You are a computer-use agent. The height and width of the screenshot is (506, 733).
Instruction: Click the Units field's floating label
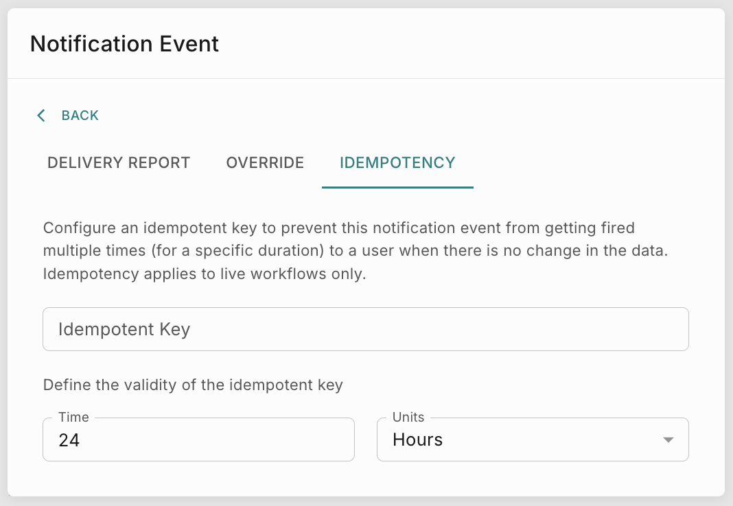point(408,417)
